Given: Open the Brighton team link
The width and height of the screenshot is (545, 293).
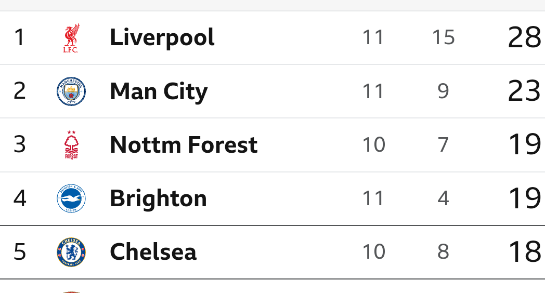Looking at the screenshot, I should tap(159, 198).
